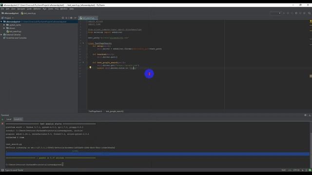Click the 'import allure' line in editor
312x175 pixels.
96,21
